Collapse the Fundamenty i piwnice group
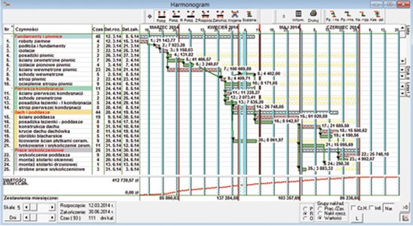The image size is (413, 226). [x=12, y=37]
